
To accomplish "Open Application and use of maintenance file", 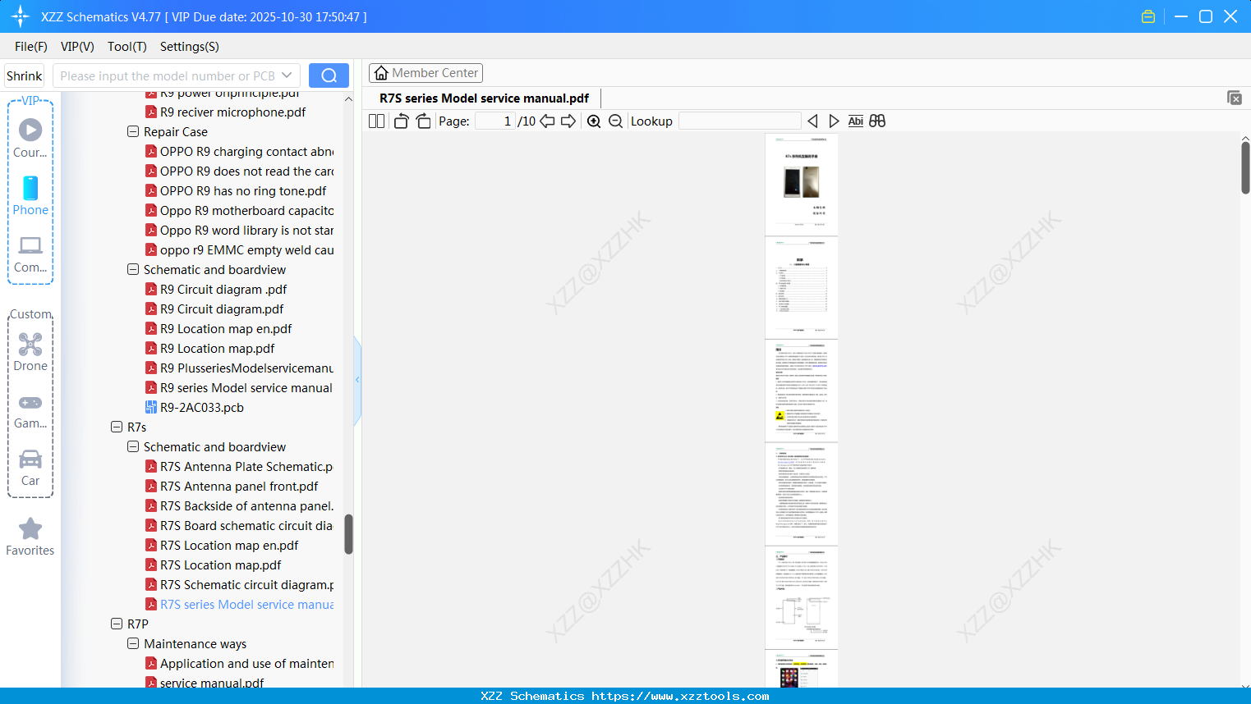I will point(247,663).
